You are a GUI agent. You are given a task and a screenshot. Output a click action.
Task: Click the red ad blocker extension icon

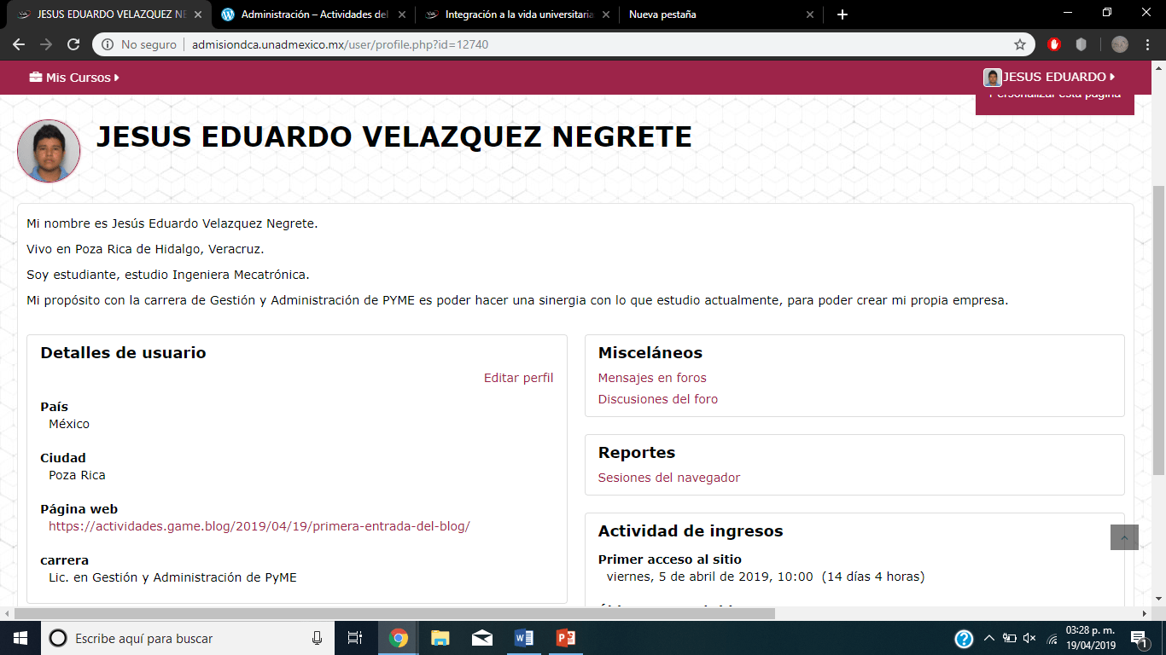point(1054,44)
